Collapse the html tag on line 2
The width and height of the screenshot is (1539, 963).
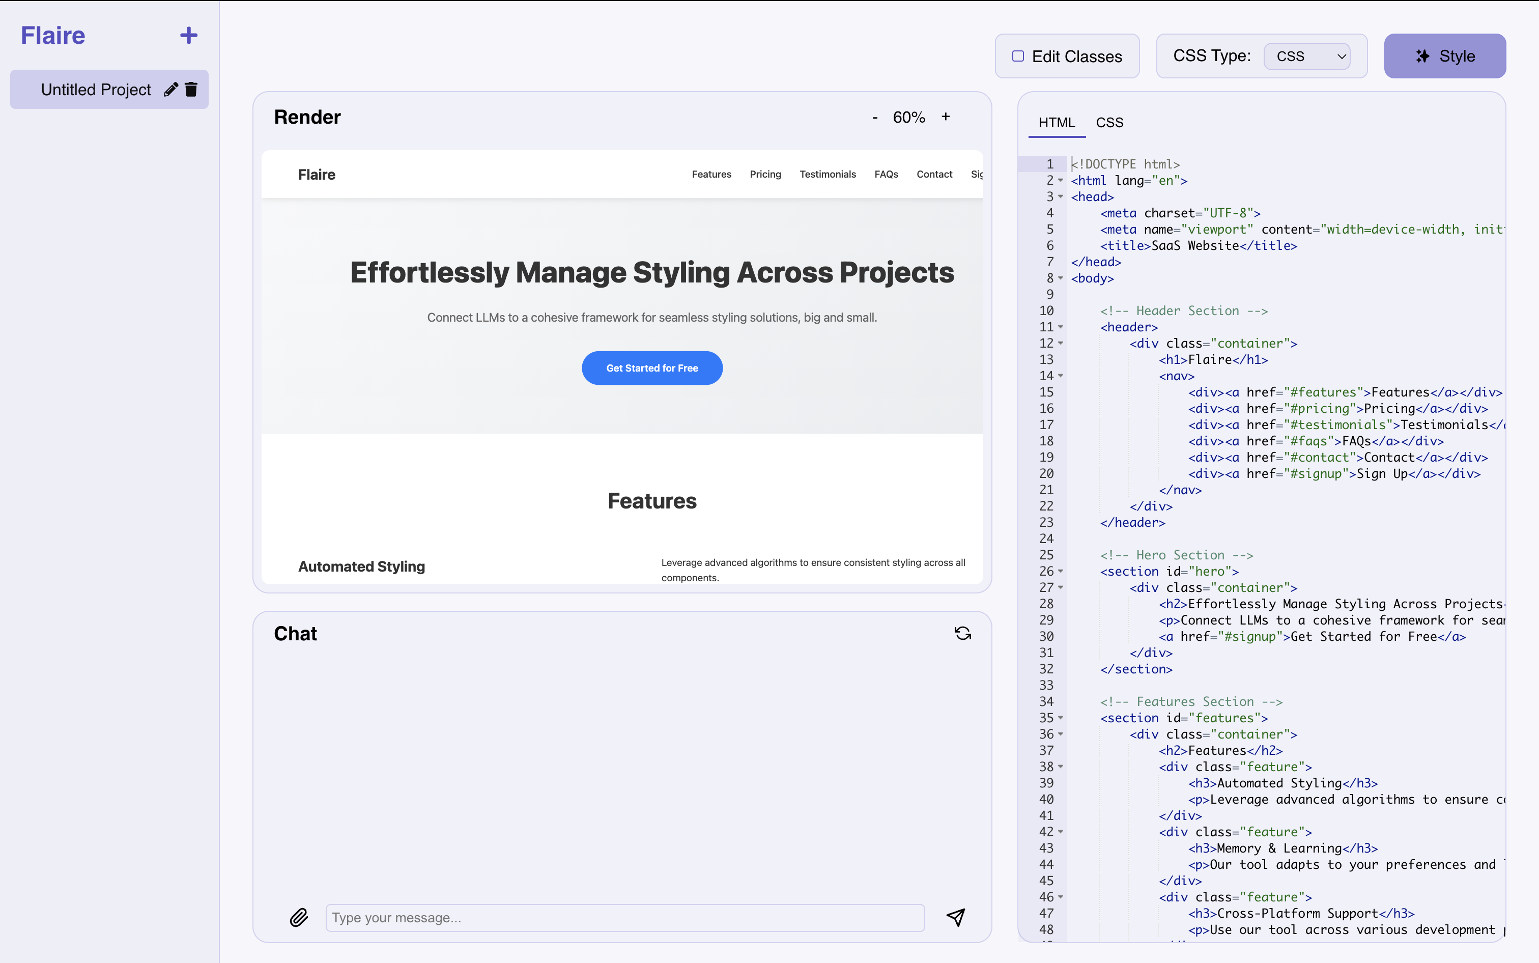tap(1061, 180)
